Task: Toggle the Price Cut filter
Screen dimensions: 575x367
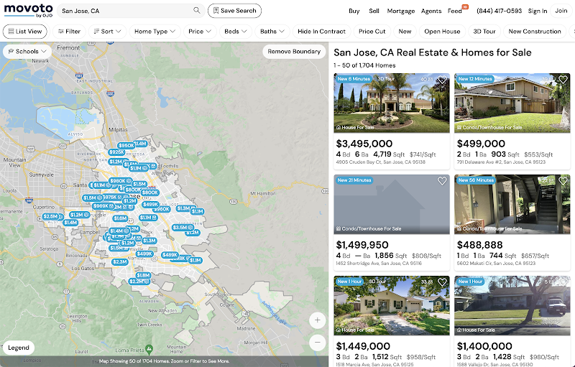Action: tap(372, 32)
